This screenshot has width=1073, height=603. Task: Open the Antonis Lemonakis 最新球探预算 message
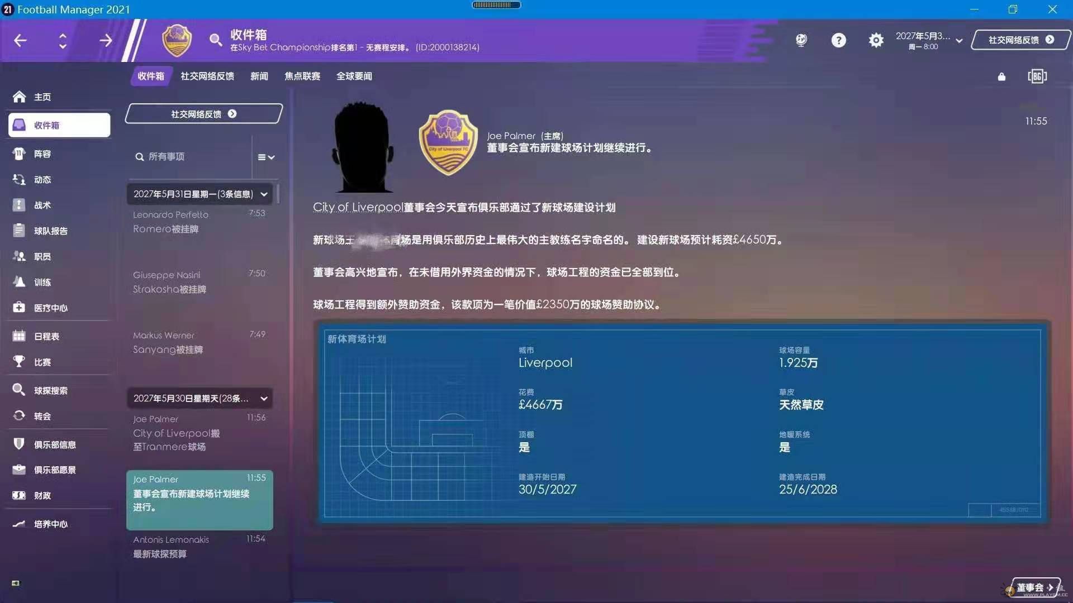coord(200,547)
